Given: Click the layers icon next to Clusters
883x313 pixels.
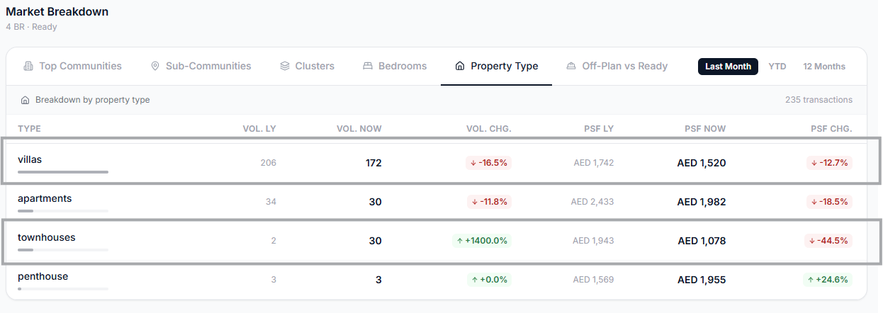Looking at the screenshot, I should [x=285, y=66].
